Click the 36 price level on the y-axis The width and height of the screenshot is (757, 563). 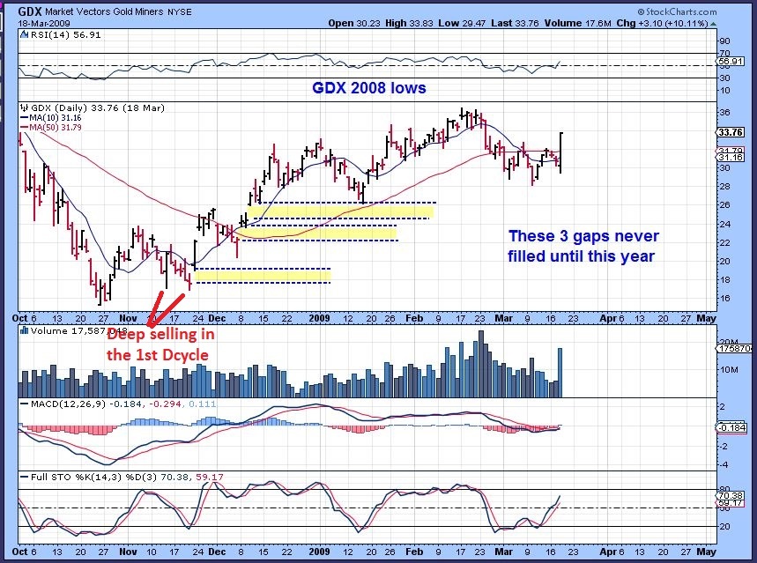coord(724,113)
